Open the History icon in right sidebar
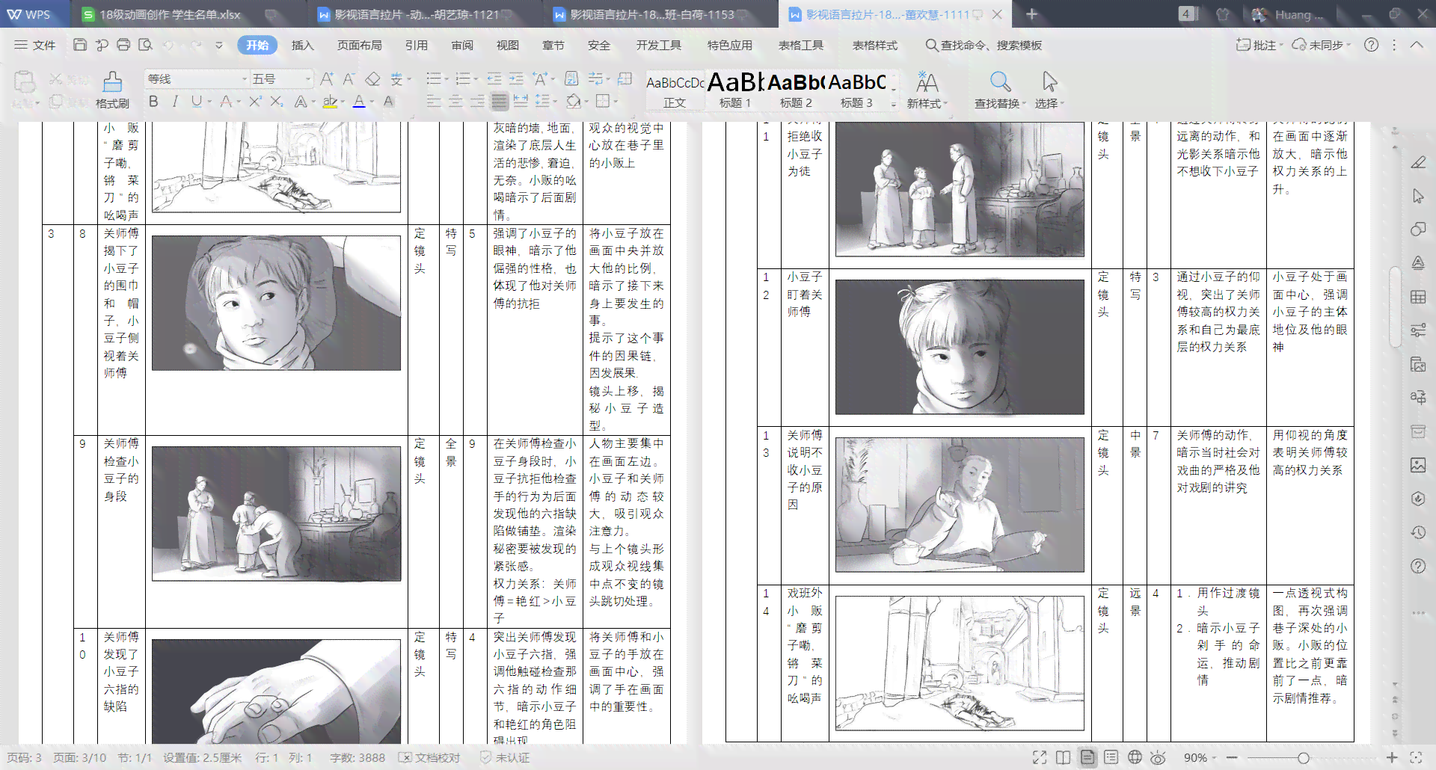Image resolution: width=1436 pixels, height=770 pixels. 1418,532
